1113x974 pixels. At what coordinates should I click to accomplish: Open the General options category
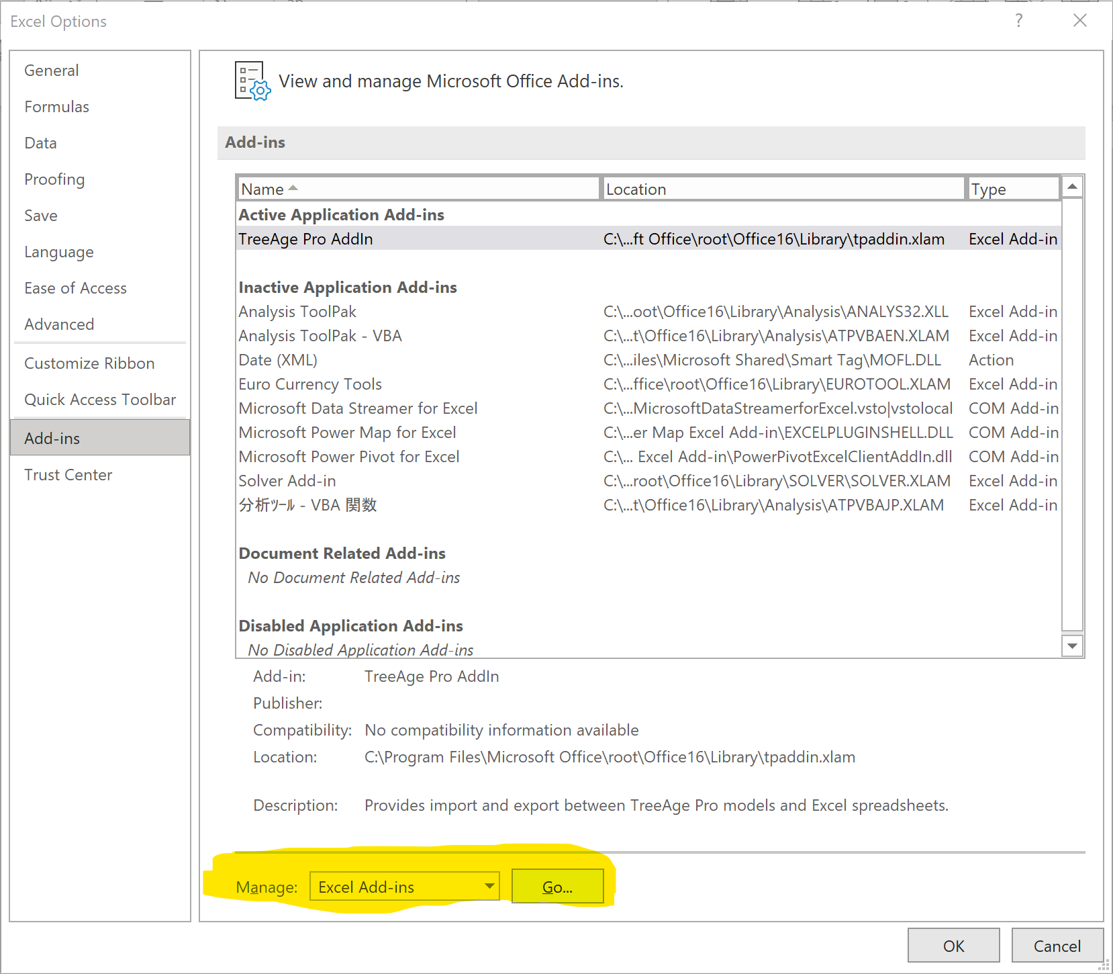[x=52, y=71]
